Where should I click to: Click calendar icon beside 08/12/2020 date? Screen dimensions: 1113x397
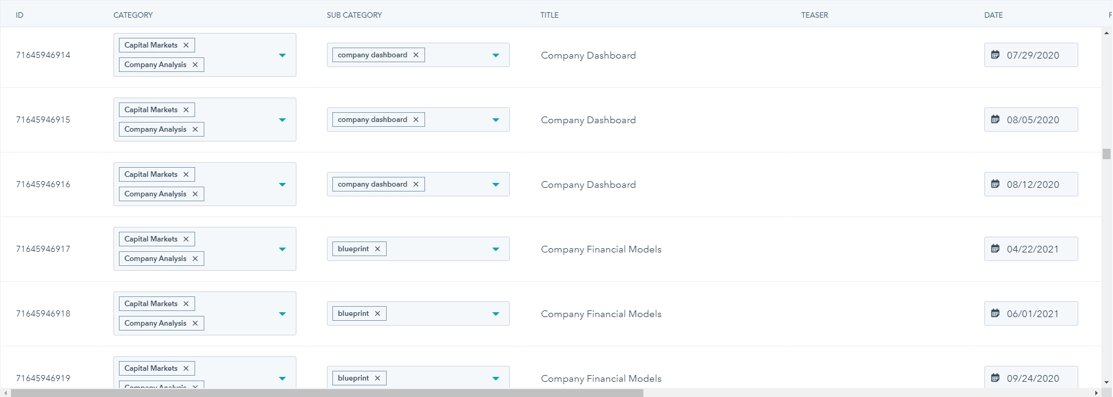995,184
